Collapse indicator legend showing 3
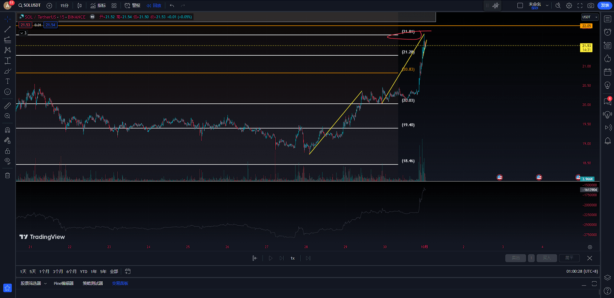The width and height of the screenshot is (614, 298). [23, 33]
